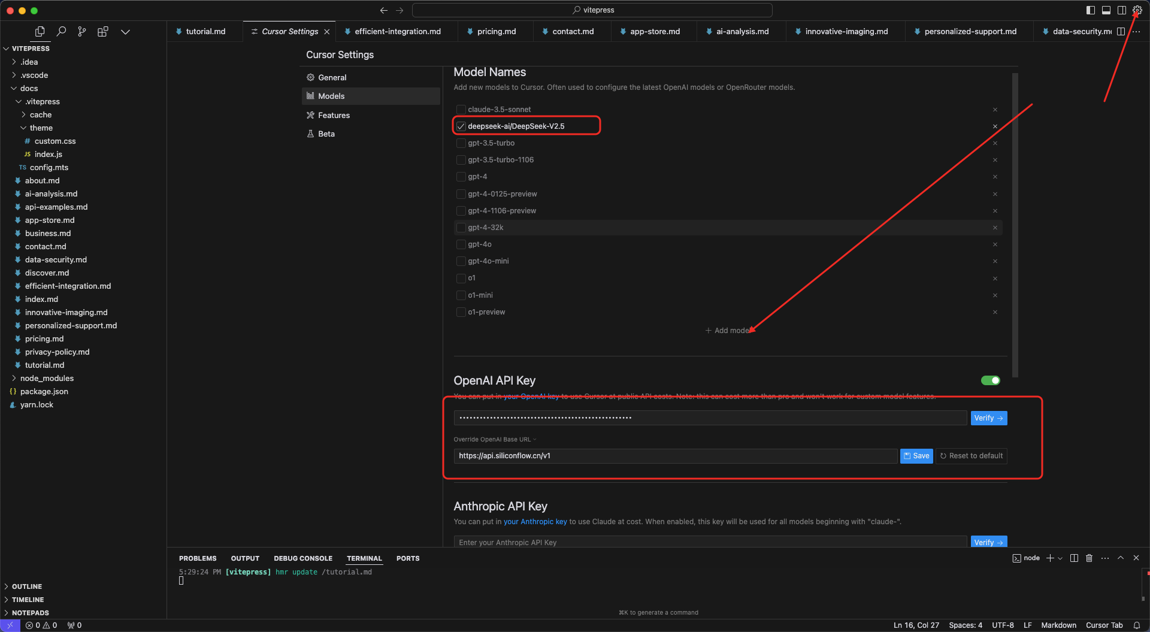Screen dimensions: 1150x632
Task: Expand the node_modules folder
Action: coord(47,378)
